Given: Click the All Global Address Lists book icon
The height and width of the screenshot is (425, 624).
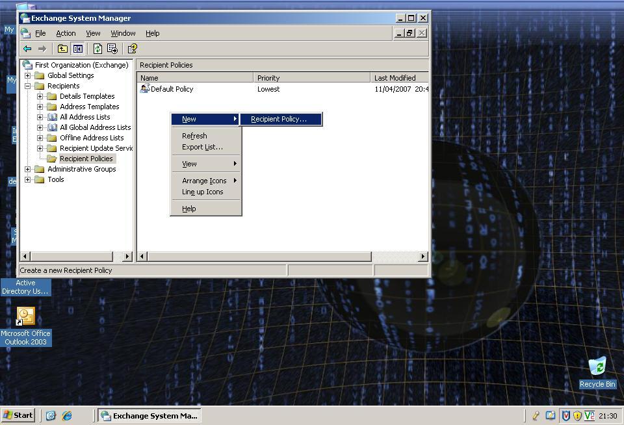Looking at the screenshot, I should point(52,127).
